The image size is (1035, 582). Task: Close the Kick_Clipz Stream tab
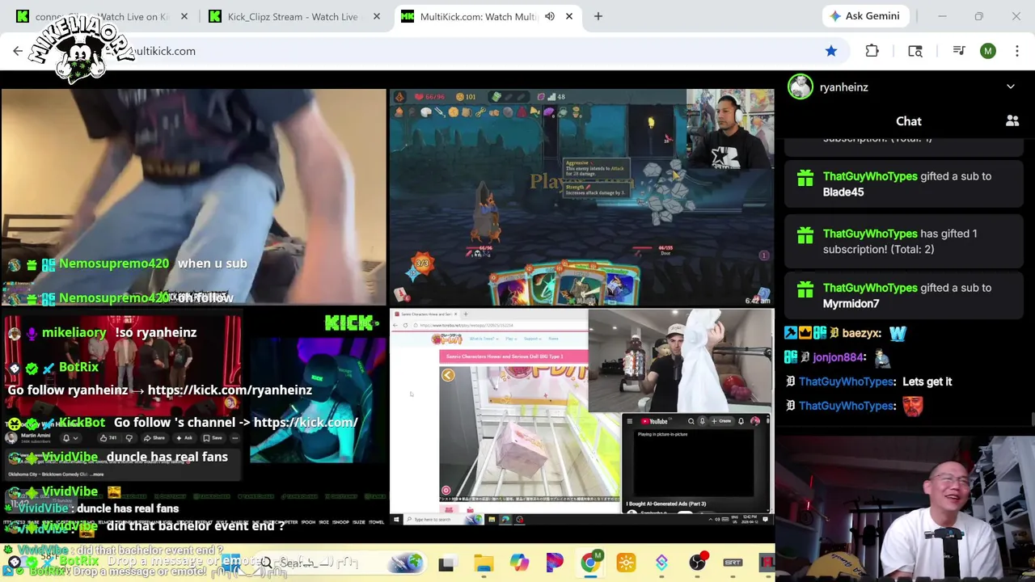point(377,16)
